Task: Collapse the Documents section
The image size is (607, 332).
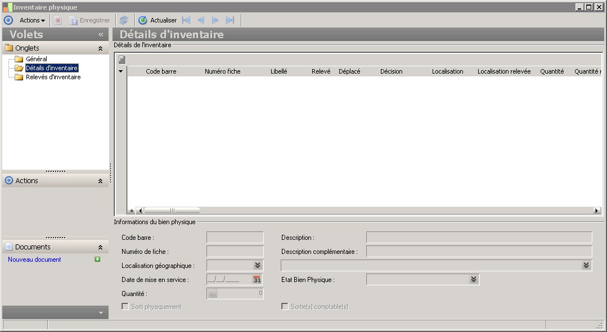Action: click(100, 247)
